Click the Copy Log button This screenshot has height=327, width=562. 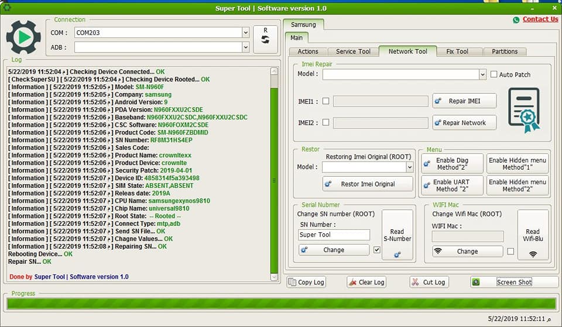pyautogui.click(x=306, y=282)
